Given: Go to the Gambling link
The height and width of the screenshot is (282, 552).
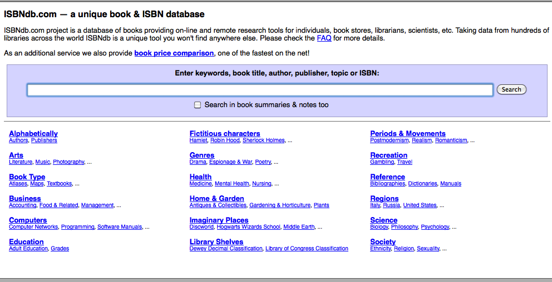Looking at the screenshot, I should point(382,162).
